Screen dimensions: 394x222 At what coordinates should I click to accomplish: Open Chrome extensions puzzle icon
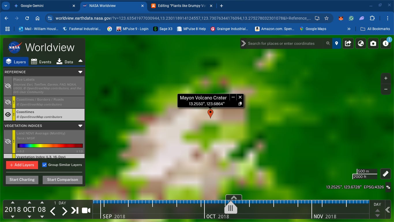[x=372, y=18]
